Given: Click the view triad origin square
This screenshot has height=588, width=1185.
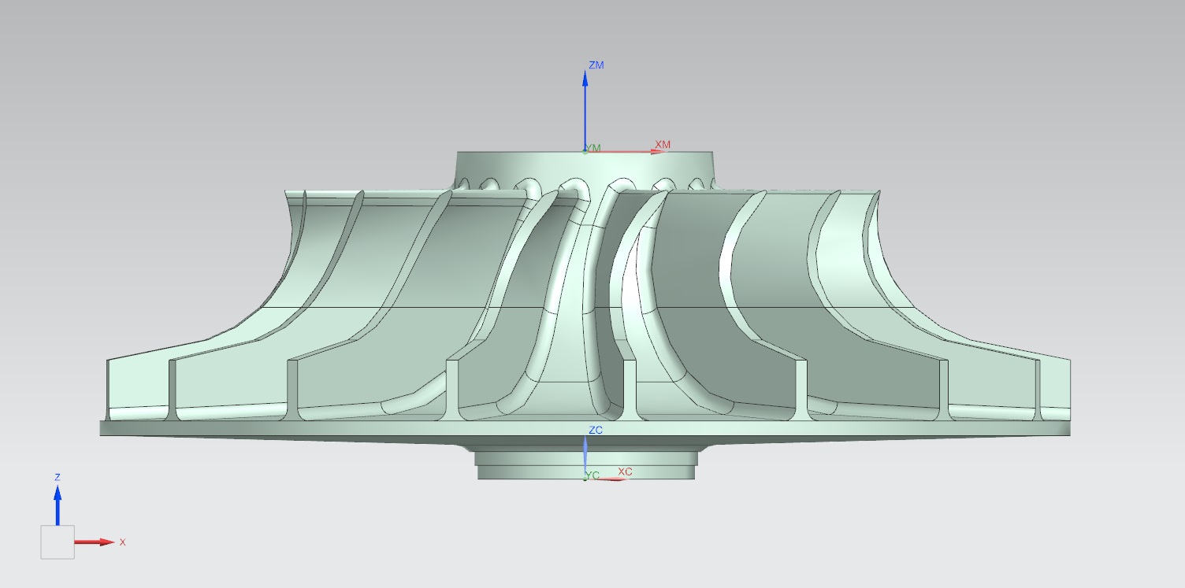Looking at the screenshot, I should click(x=58, y=542).
